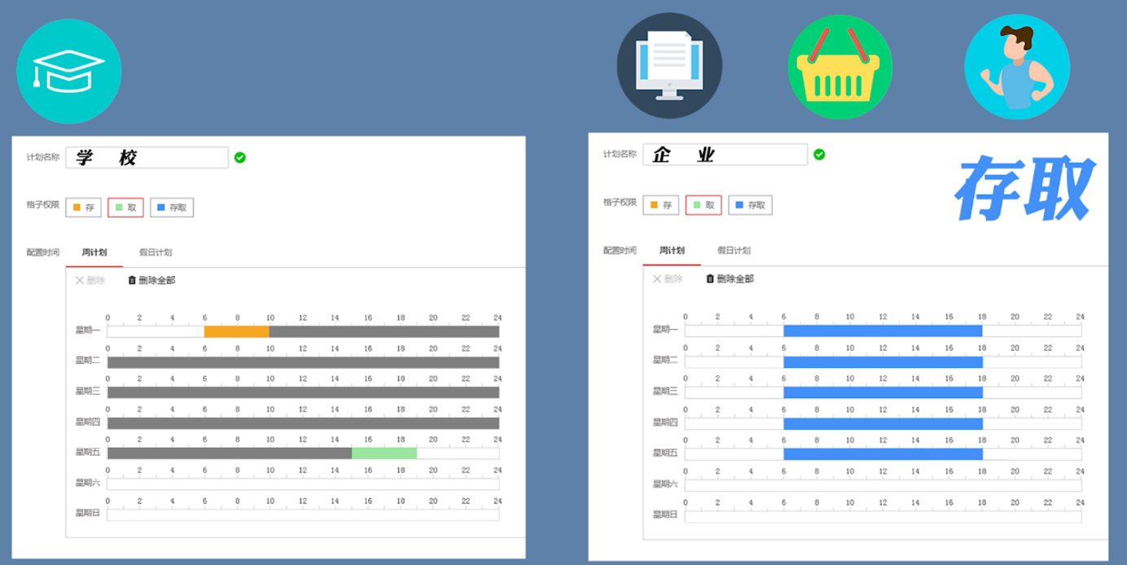This screenshot has height=565, width=1127.
Task: Click 删除全部 trash icon in enterprise panel
Action: pyautogui.click(x=710, y=278)
